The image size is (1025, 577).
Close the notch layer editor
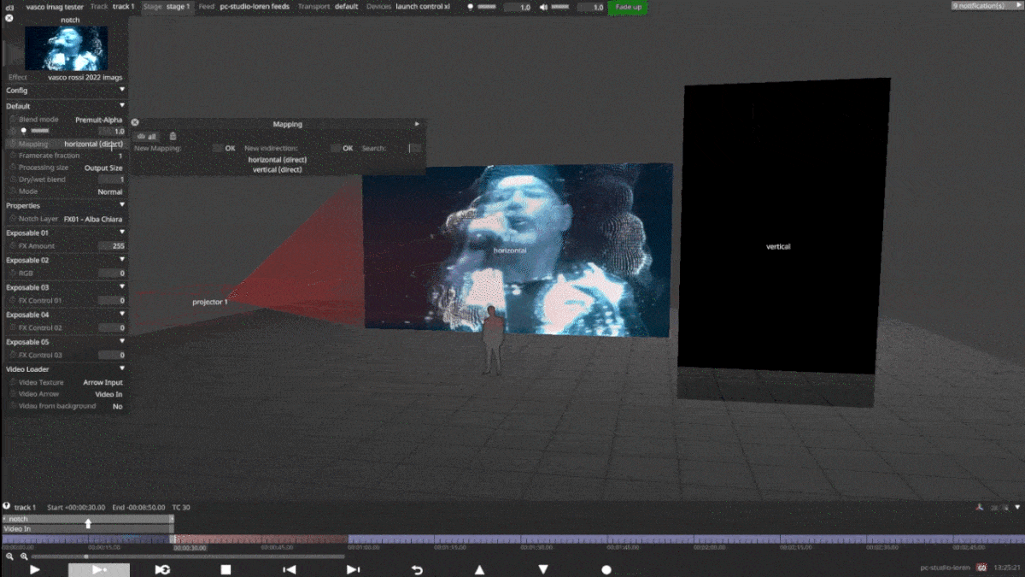pyautogui.click(x=9, y=17)
